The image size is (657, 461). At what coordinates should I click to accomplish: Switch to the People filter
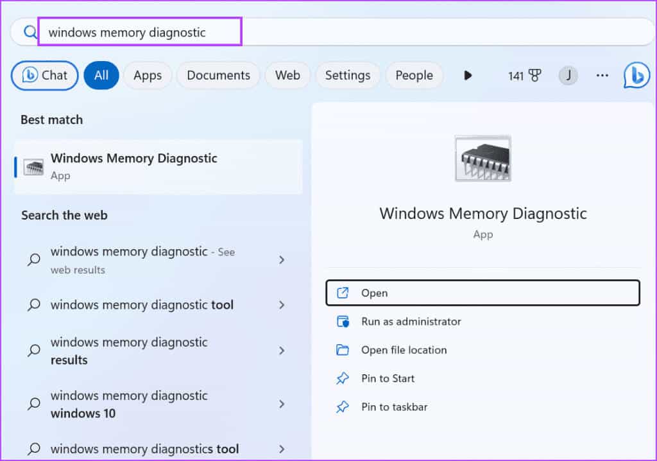[414, 76]
